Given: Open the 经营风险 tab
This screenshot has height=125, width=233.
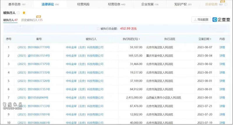Looking at the screenshot, I should [x=83, y=4].
